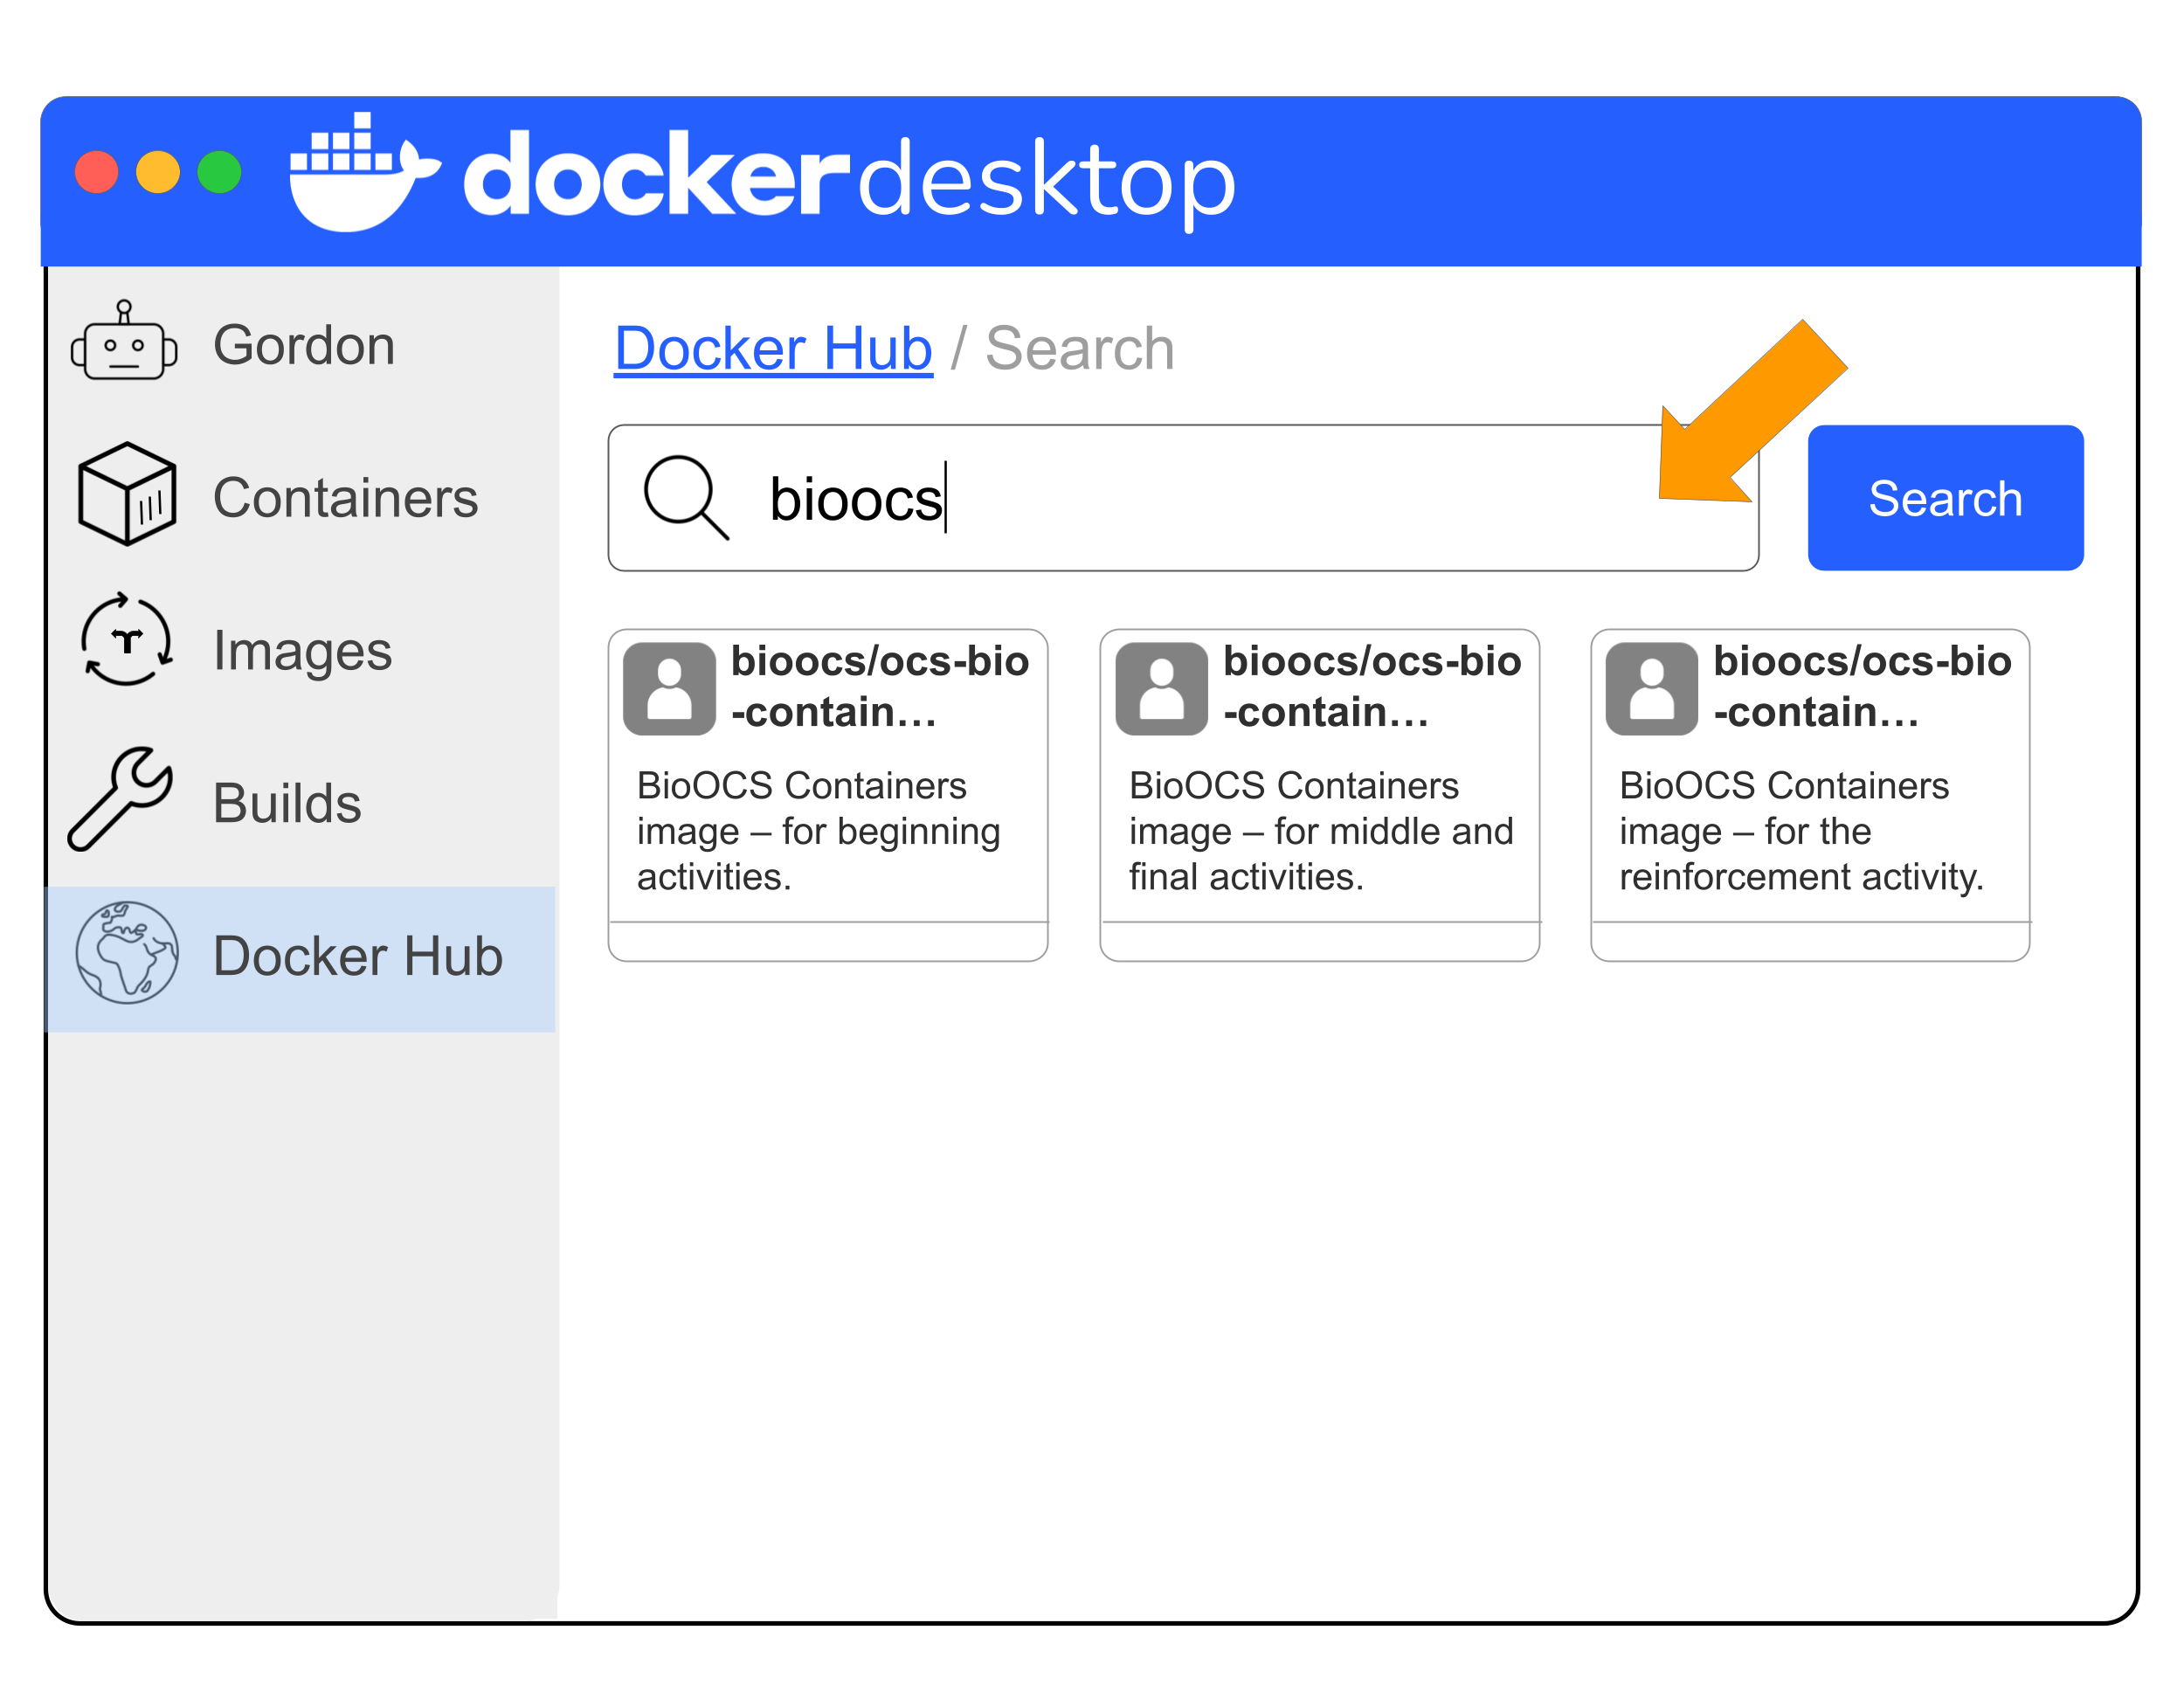Click the Images sync icon
The height and width of the screenshot is (1706, 2184).
pyautogui.click(x=127, y=640)
